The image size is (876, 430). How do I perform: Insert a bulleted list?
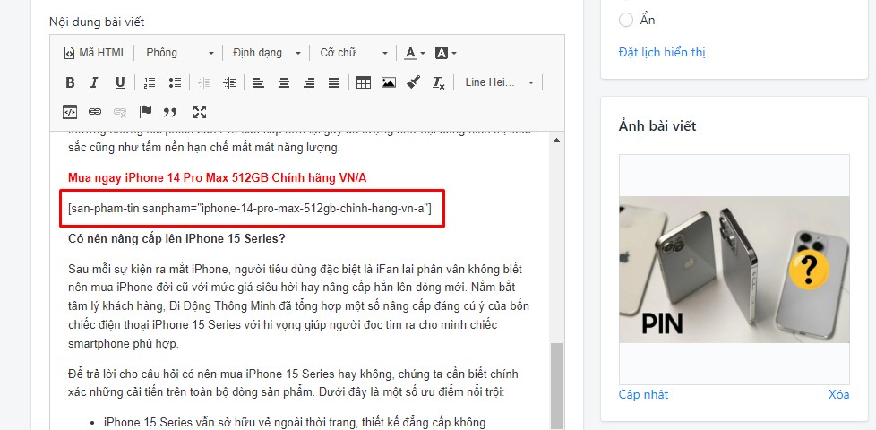(x=175, y=82)
